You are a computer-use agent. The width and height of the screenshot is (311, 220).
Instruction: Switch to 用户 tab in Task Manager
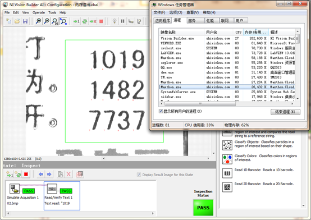click(x=241, y=21)
